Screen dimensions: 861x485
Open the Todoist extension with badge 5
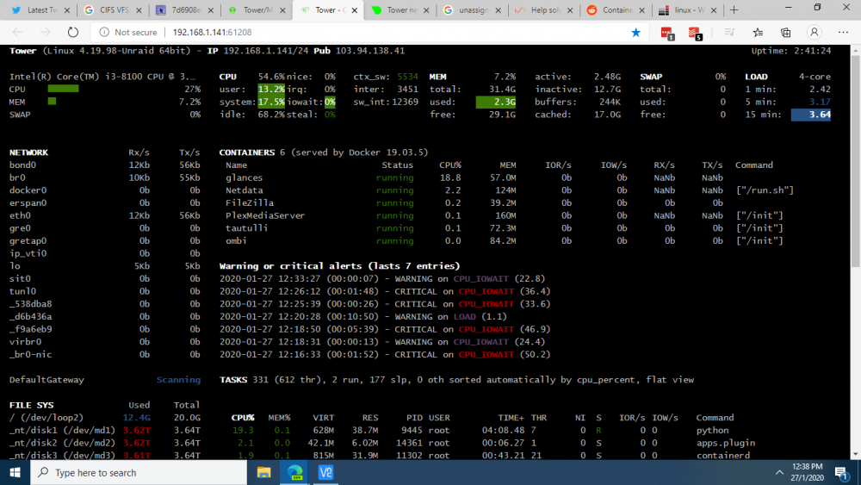695,33
